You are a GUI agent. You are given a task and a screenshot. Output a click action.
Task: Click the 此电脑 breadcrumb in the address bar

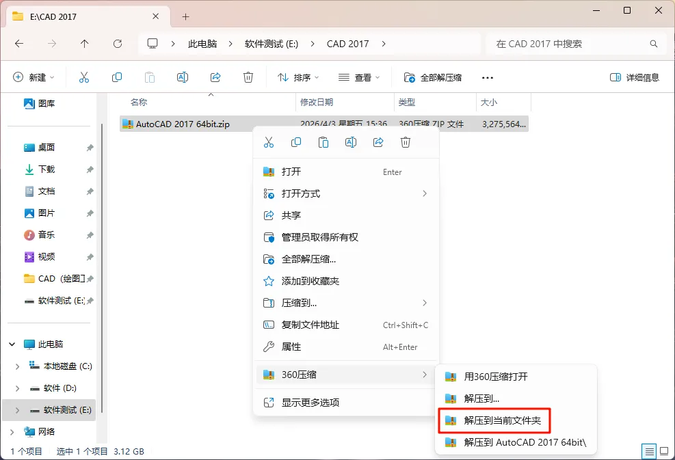(x=202, y=44)
